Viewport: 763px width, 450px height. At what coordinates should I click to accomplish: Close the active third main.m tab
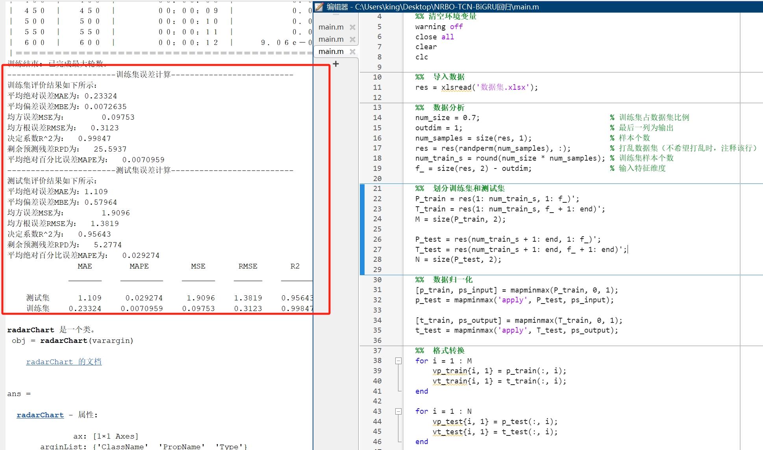click(352, 52)
